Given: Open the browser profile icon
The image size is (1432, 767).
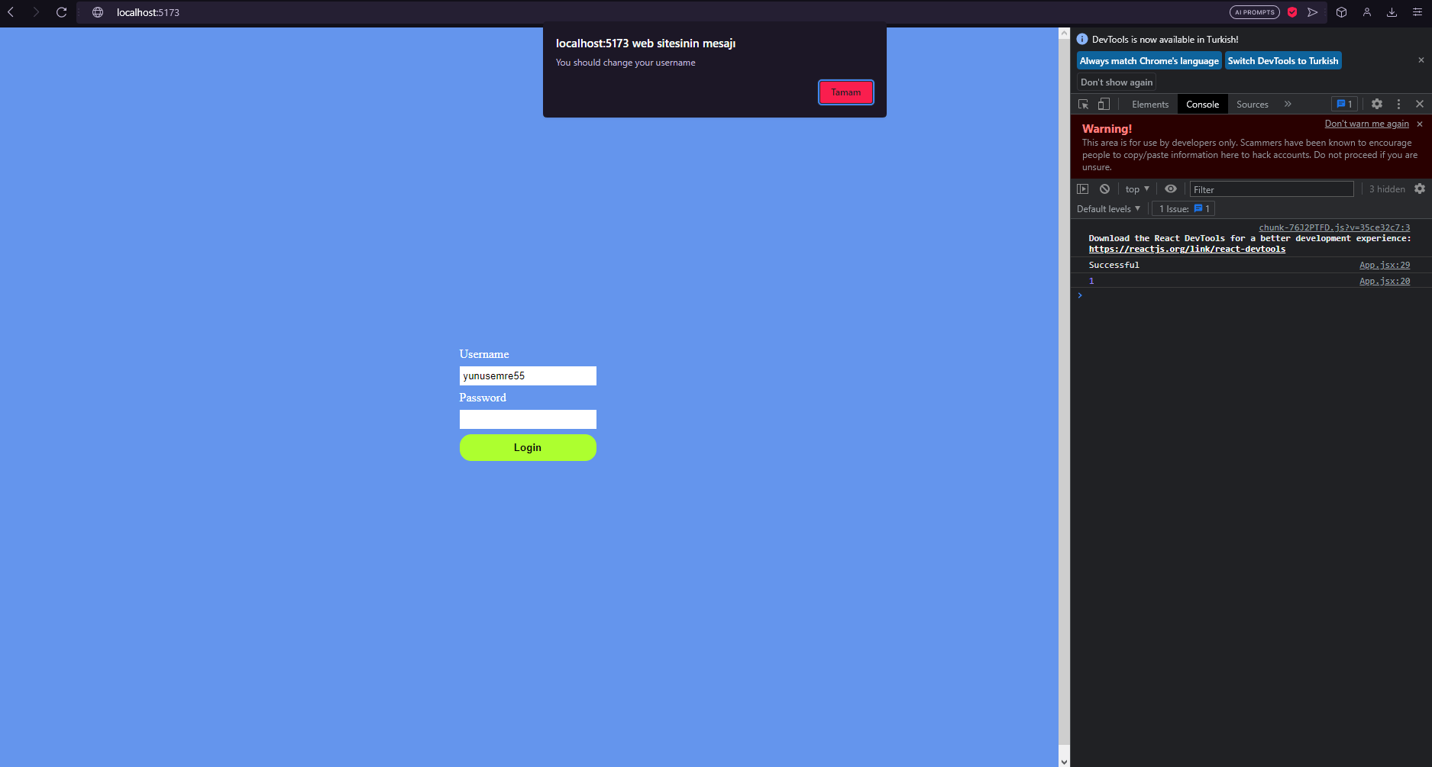Looking at the screenshot, I should [1367, 12].
